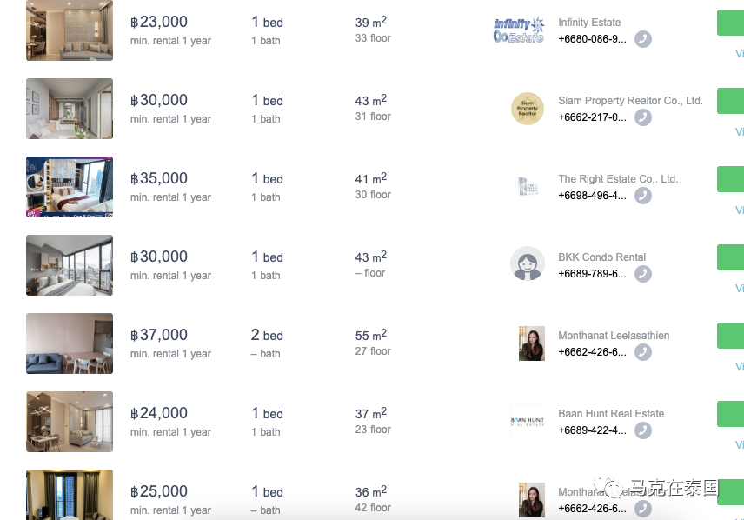The height and width of the screenshot is (520, 744).
Task: Click phone icon for BKK Condo Rental
Action: [643, 274]
